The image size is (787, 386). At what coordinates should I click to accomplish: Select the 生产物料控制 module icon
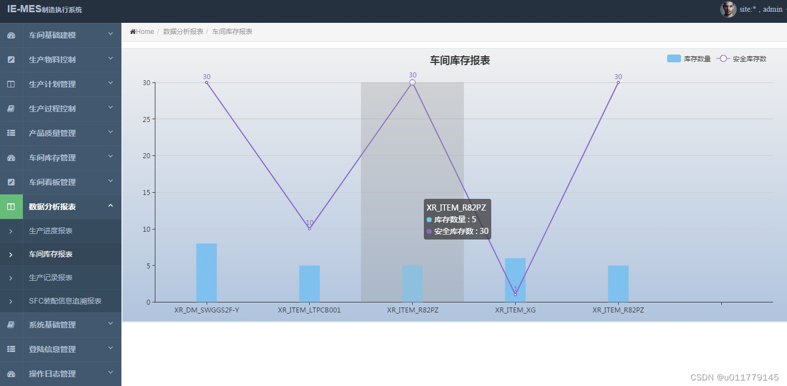click(12, 60)
